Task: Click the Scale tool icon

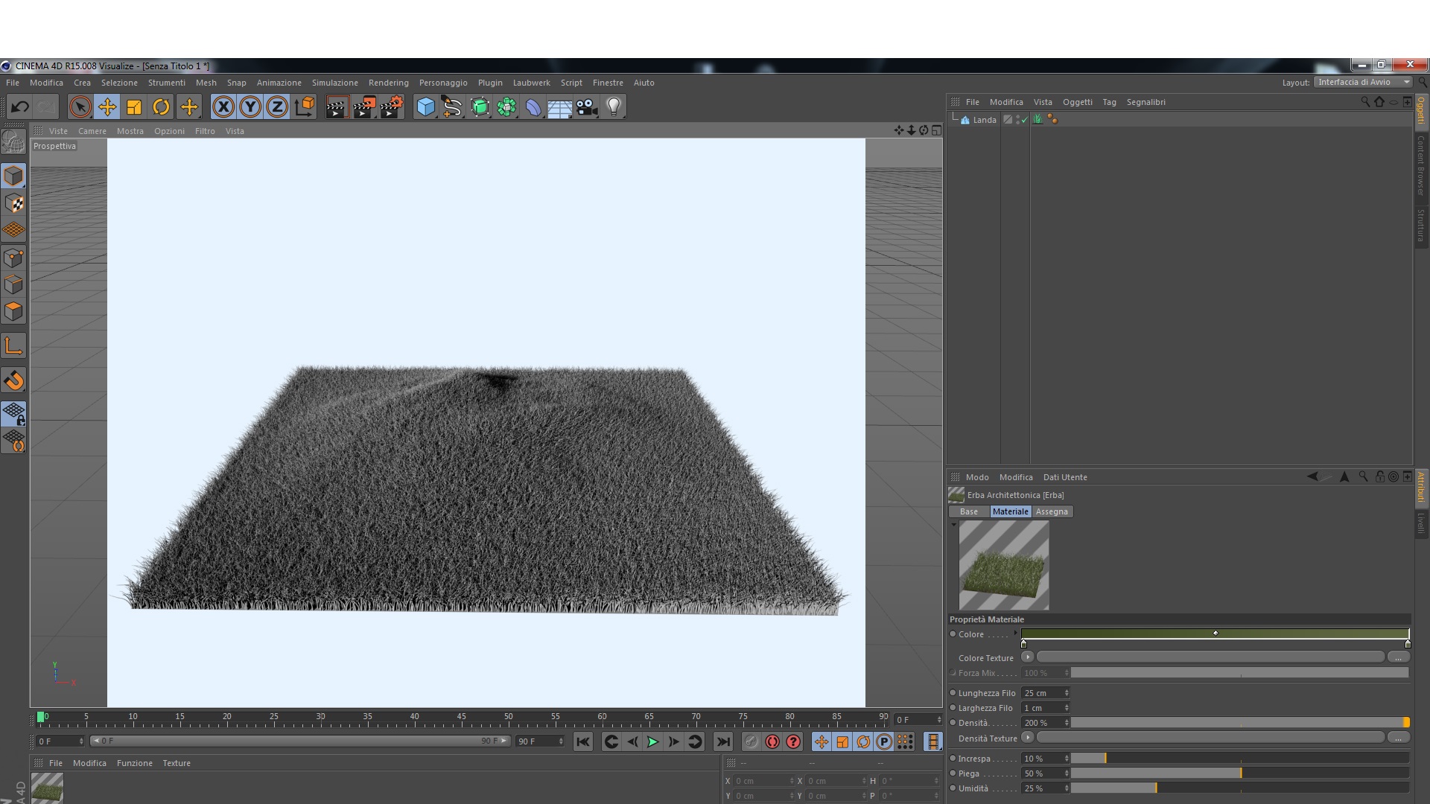Action: click(134, 107)
